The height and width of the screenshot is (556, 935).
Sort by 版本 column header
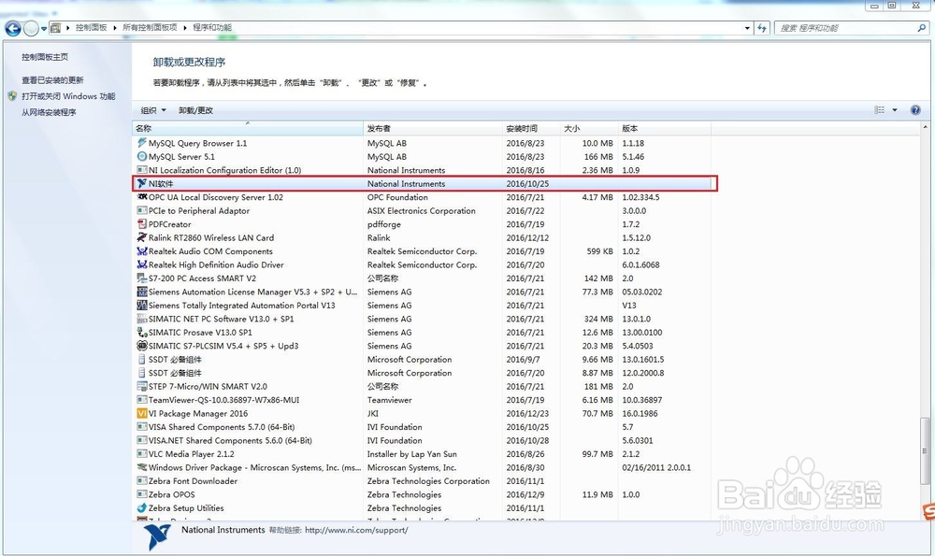[x=664, y=128]
